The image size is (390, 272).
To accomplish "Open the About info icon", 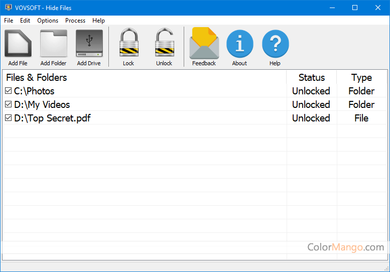I will [239, 44].
